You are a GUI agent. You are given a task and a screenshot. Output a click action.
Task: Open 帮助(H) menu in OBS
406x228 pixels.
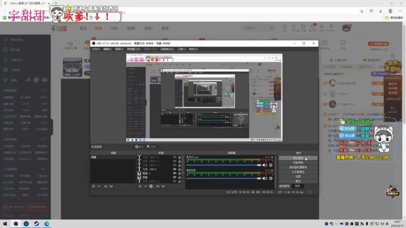[193, 49]
